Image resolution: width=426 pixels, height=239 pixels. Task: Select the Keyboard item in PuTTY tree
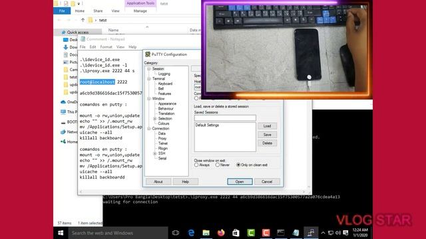pos(165,84)
